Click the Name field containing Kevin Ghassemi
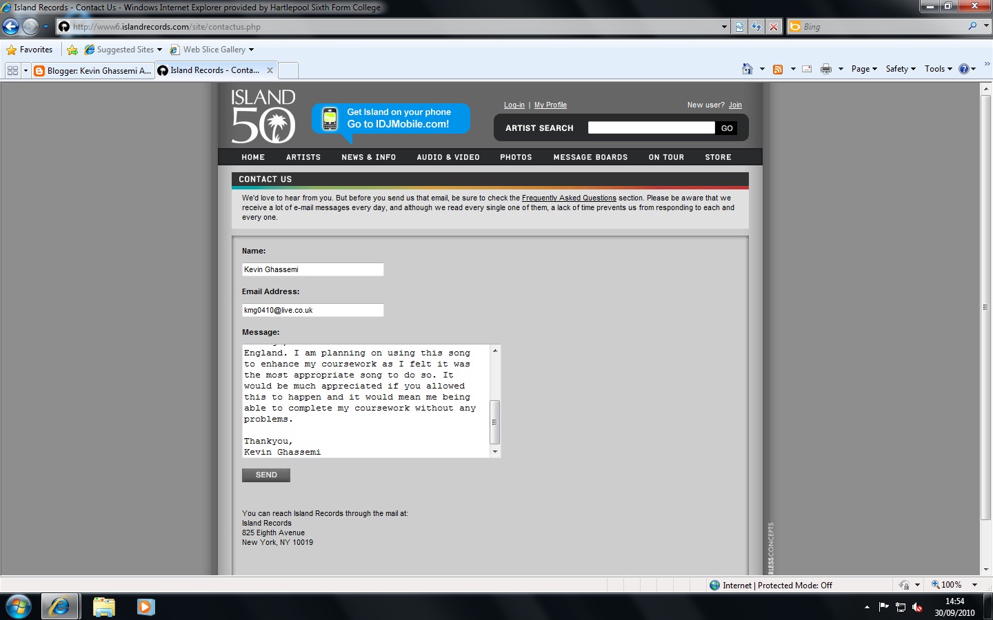The height and width of the screenshot is (620, 993). pyautogui.click(x=312, y=269)
